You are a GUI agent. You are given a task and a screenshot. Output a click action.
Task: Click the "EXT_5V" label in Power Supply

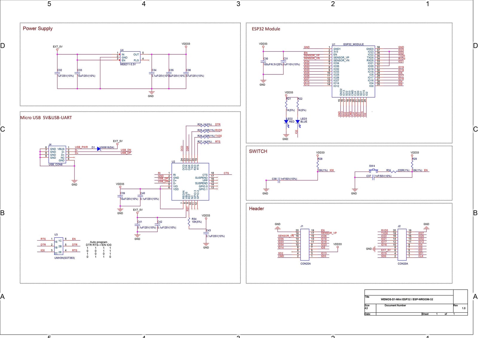(58, 47)
